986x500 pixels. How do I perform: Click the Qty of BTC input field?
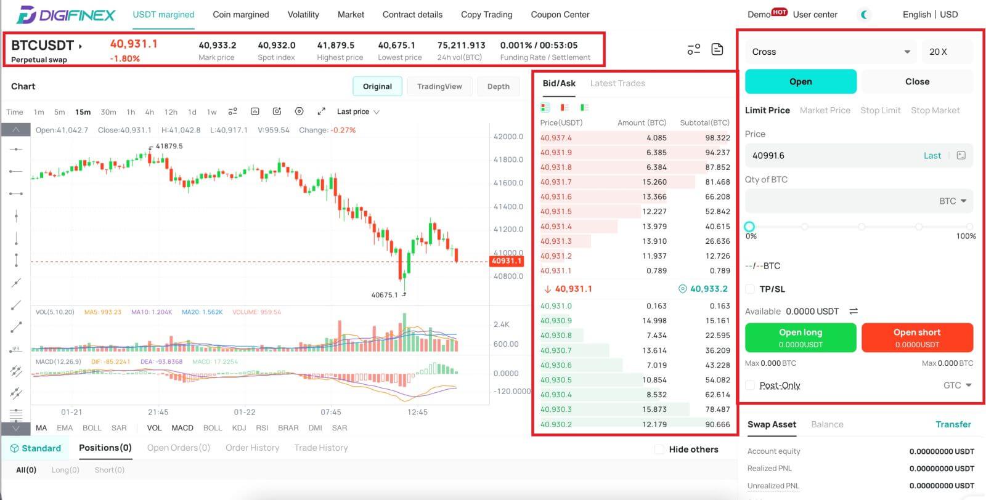pyautogui.click(x=859, y=201)
